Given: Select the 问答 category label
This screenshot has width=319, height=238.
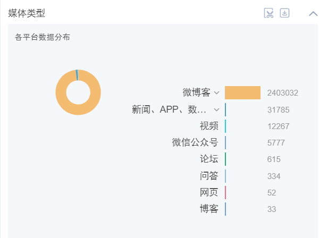Looking at the screenshot, I should 209,176.
